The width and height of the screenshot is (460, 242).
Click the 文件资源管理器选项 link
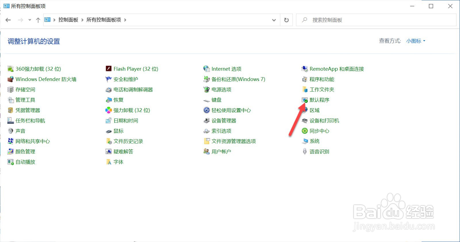[x=234, y=141]
